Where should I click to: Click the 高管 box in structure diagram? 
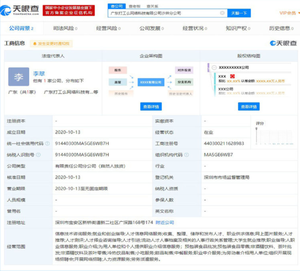(x=118, y=82)
